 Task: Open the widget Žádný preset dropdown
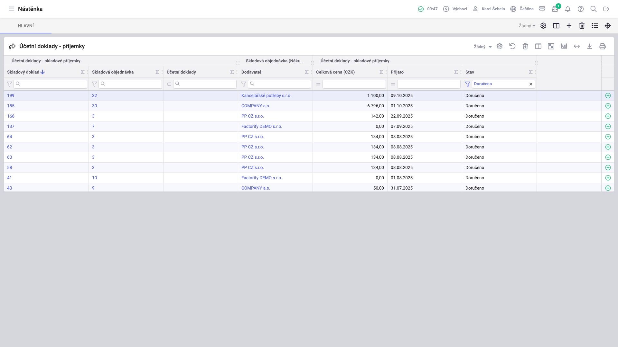(482, 47)
